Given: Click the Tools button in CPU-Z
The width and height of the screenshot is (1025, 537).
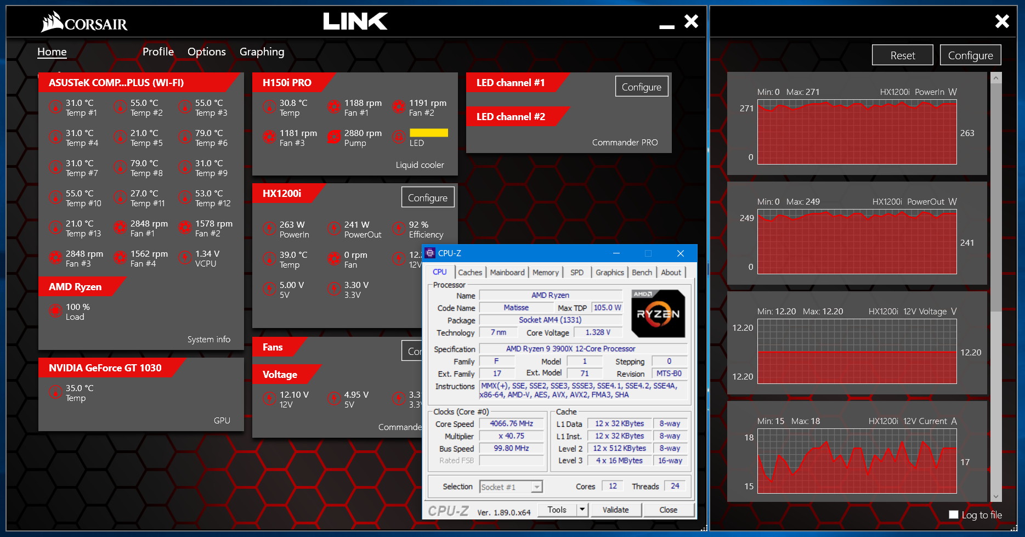Looking at the screenshot, I should 557,510.
